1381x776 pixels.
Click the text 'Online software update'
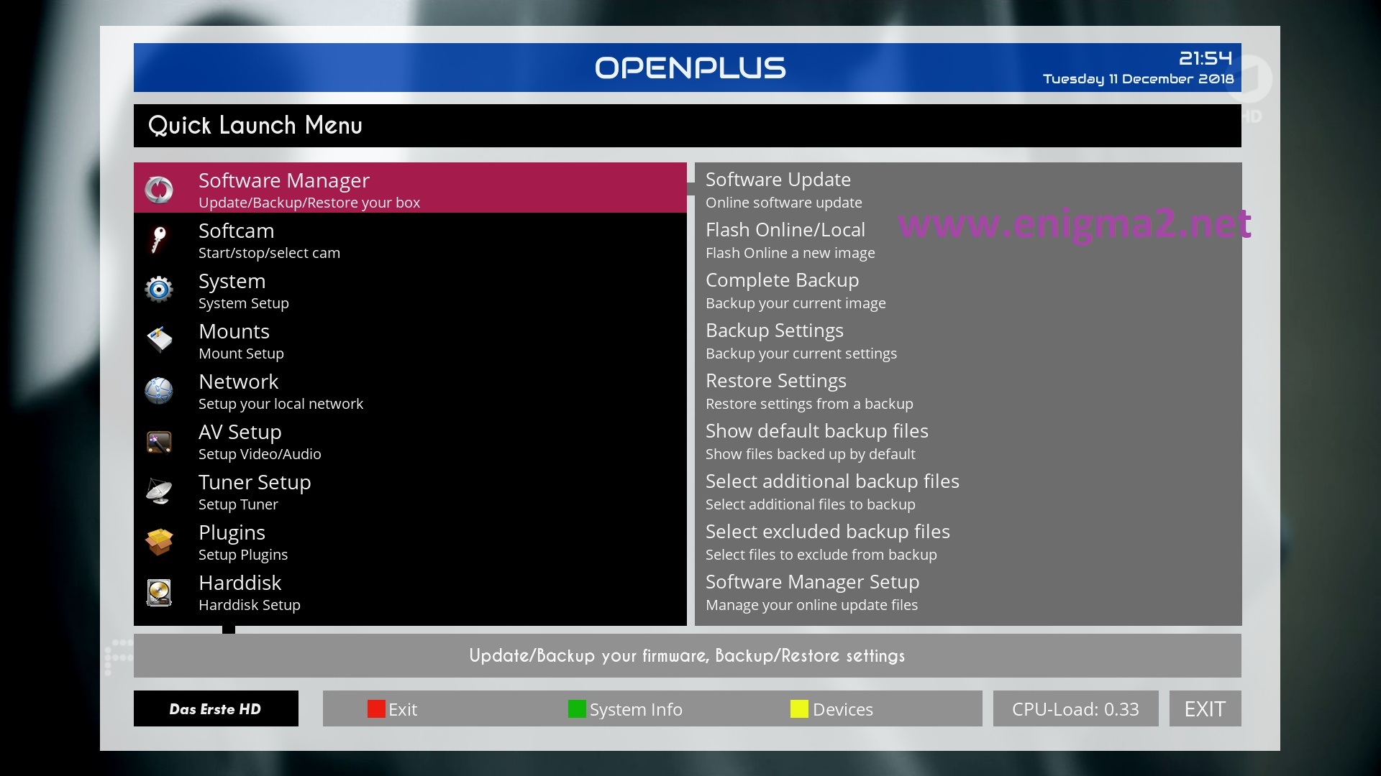tap(783, 203)
